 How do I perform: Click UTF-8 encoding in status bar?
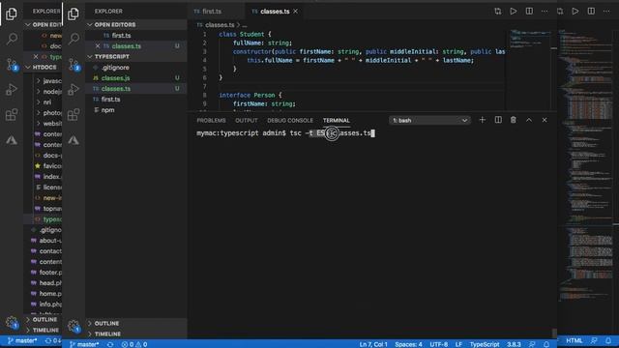[x=438, y=344]
